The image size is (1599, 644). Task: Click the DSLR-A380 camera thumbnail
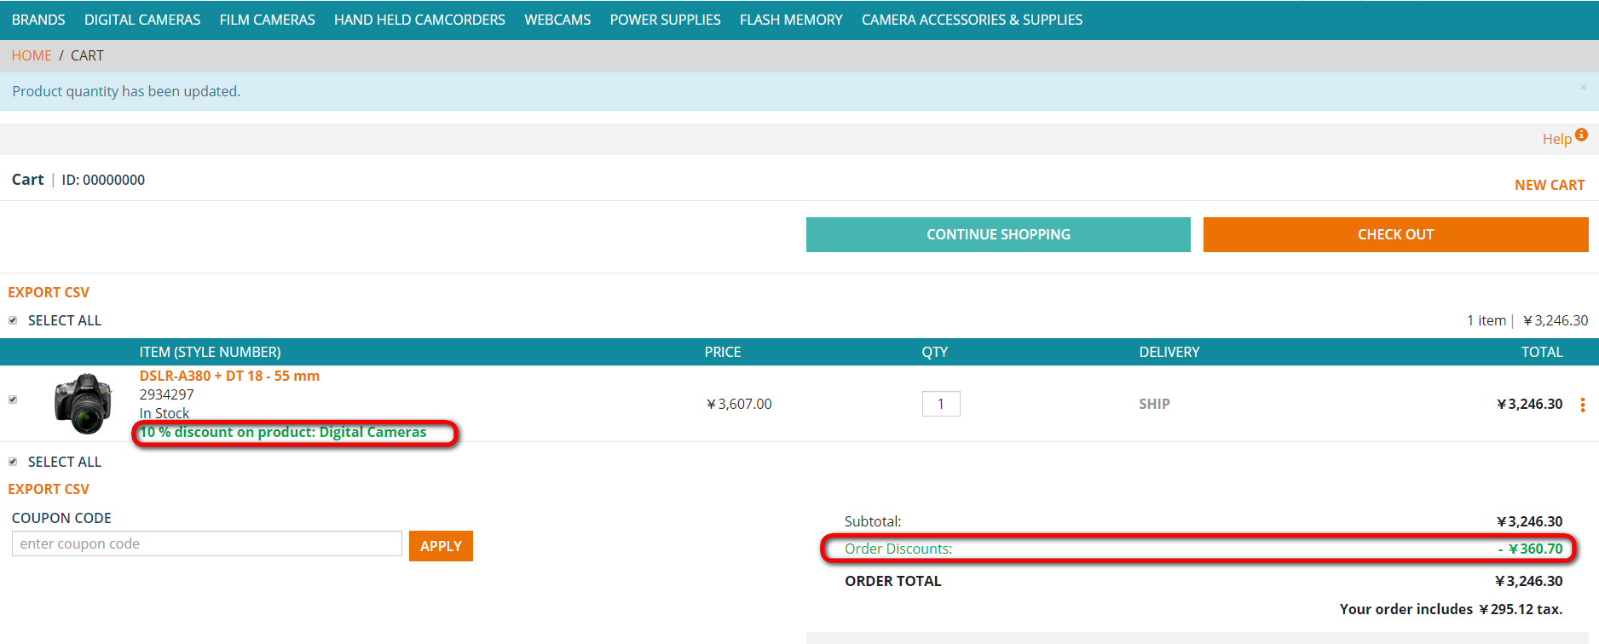point(83,404)
